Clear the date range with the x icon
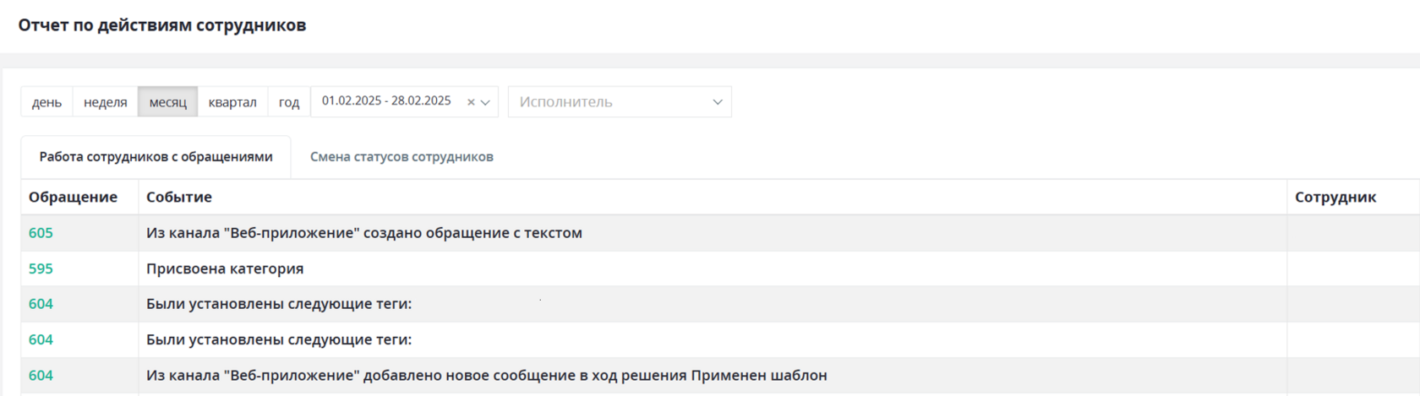Viewport: 1420px width, 396px height. pyautogui.click(x=471, y=102)
